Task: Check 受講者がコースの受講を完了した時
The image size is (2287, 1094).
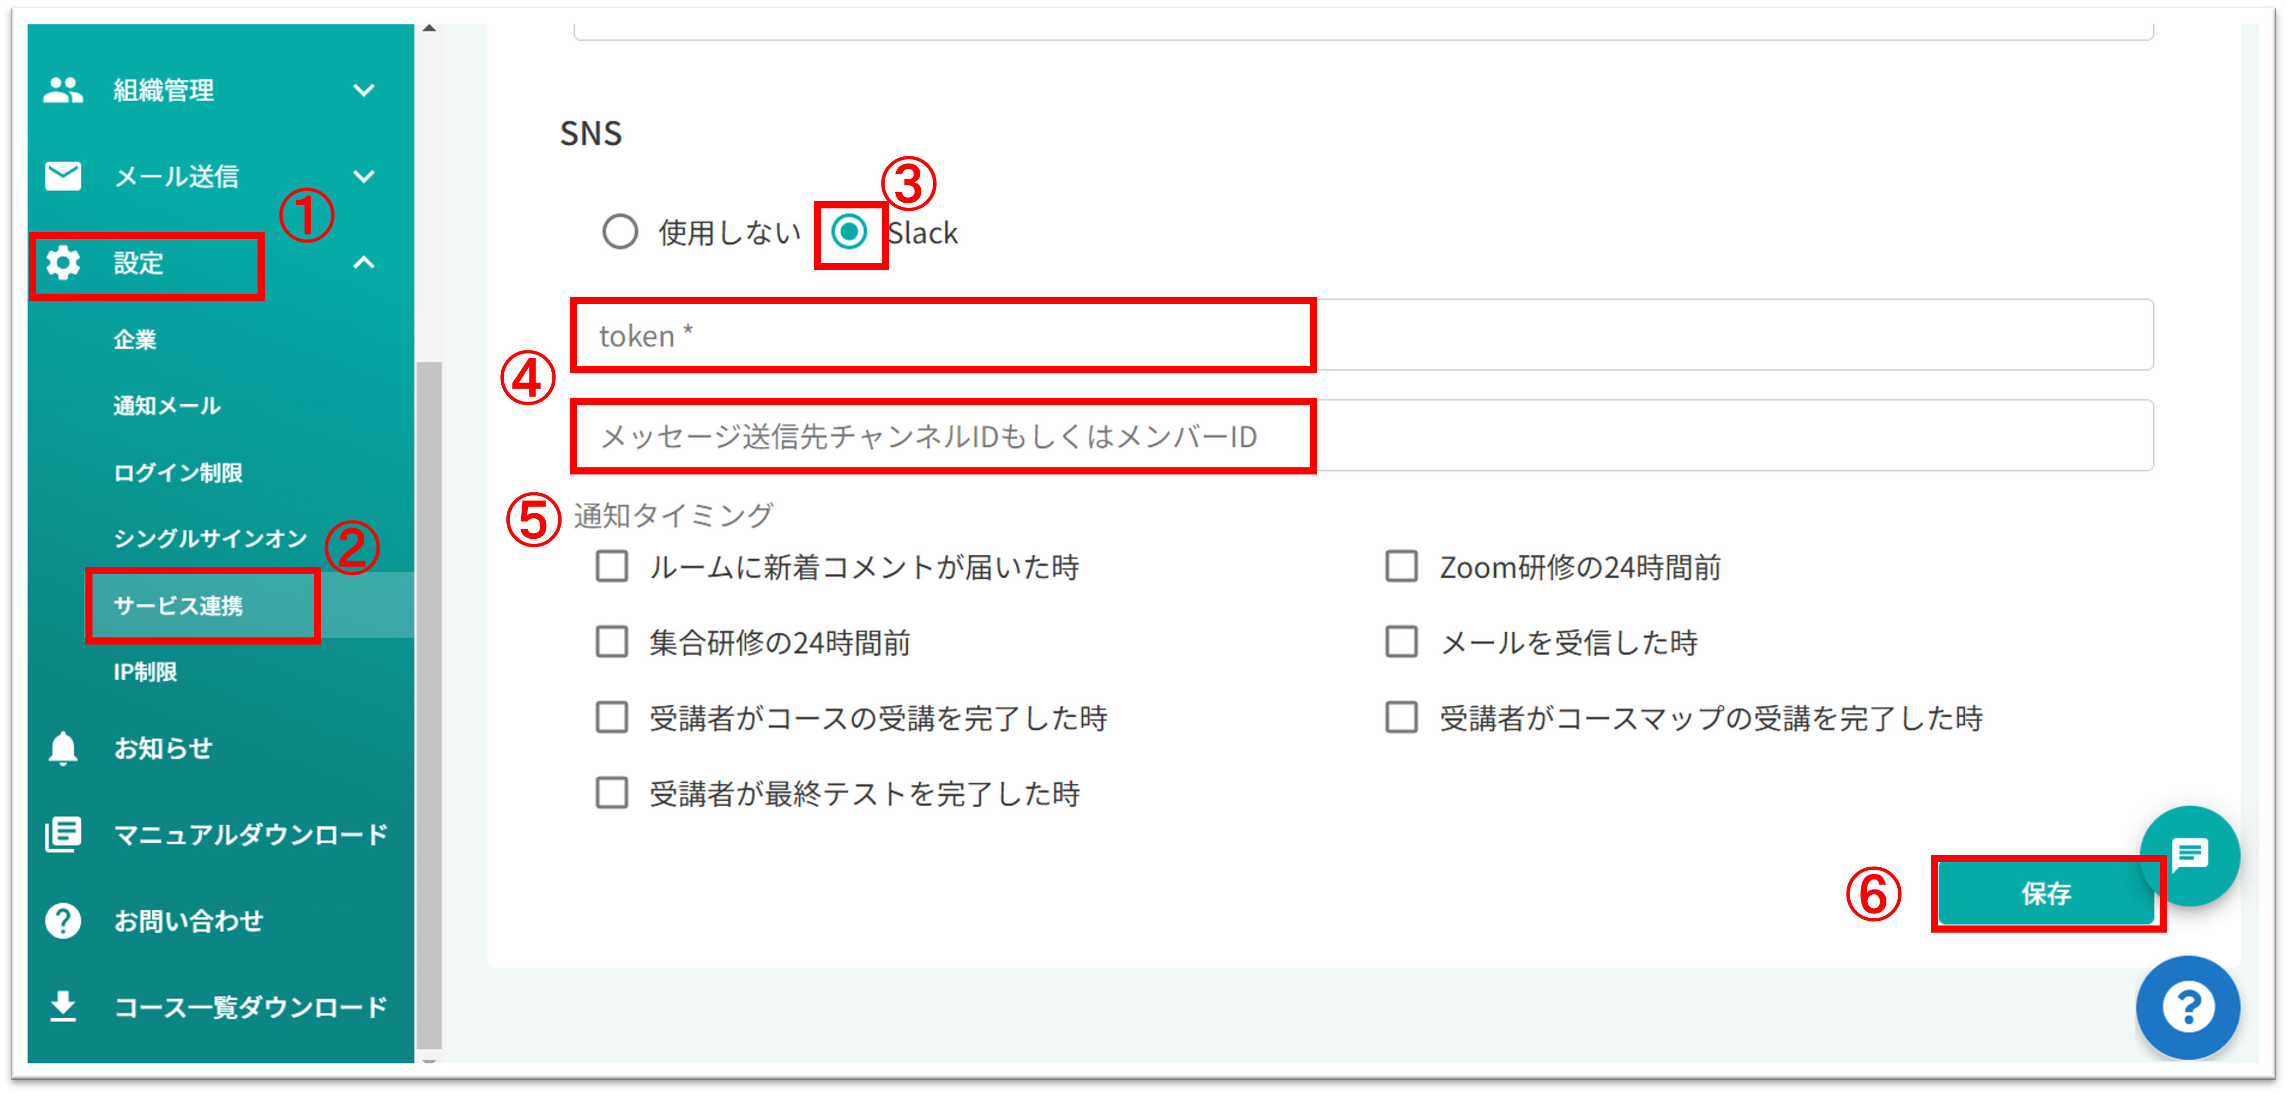Action: pyautogui.click(x=612, y=717)
